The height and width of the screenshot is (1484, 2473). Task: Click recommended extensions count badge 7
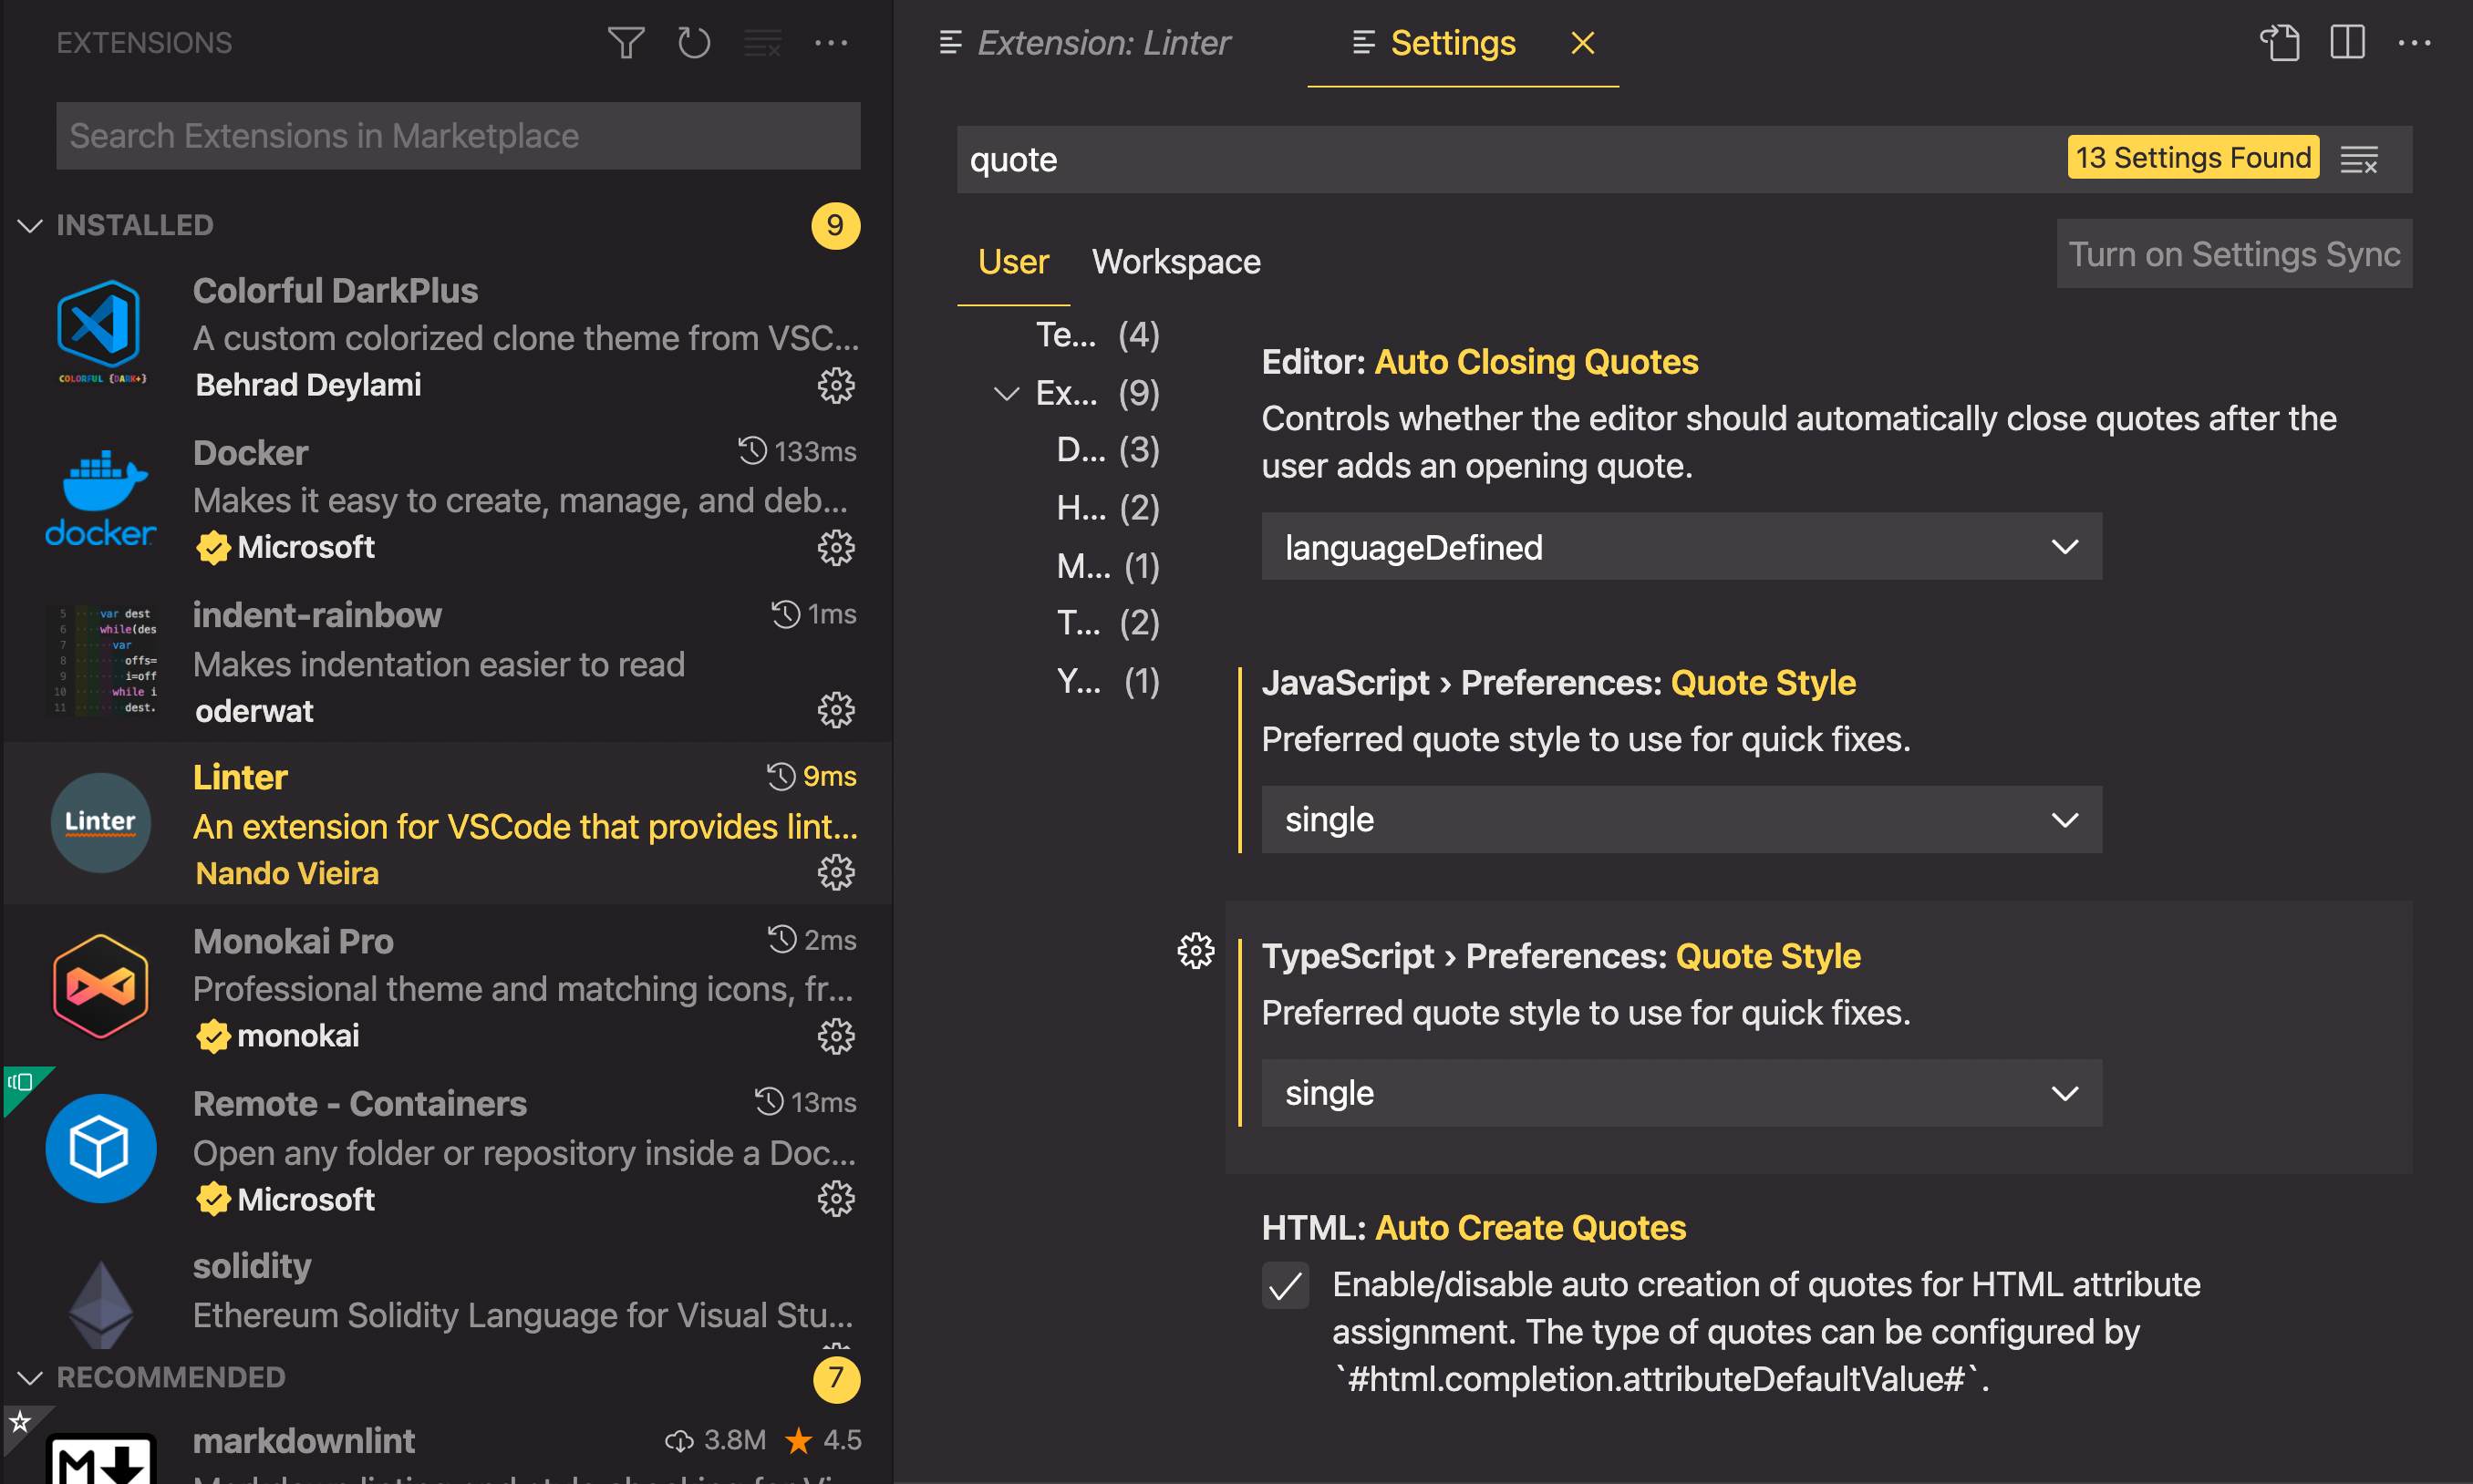(x=835, y=1378)
